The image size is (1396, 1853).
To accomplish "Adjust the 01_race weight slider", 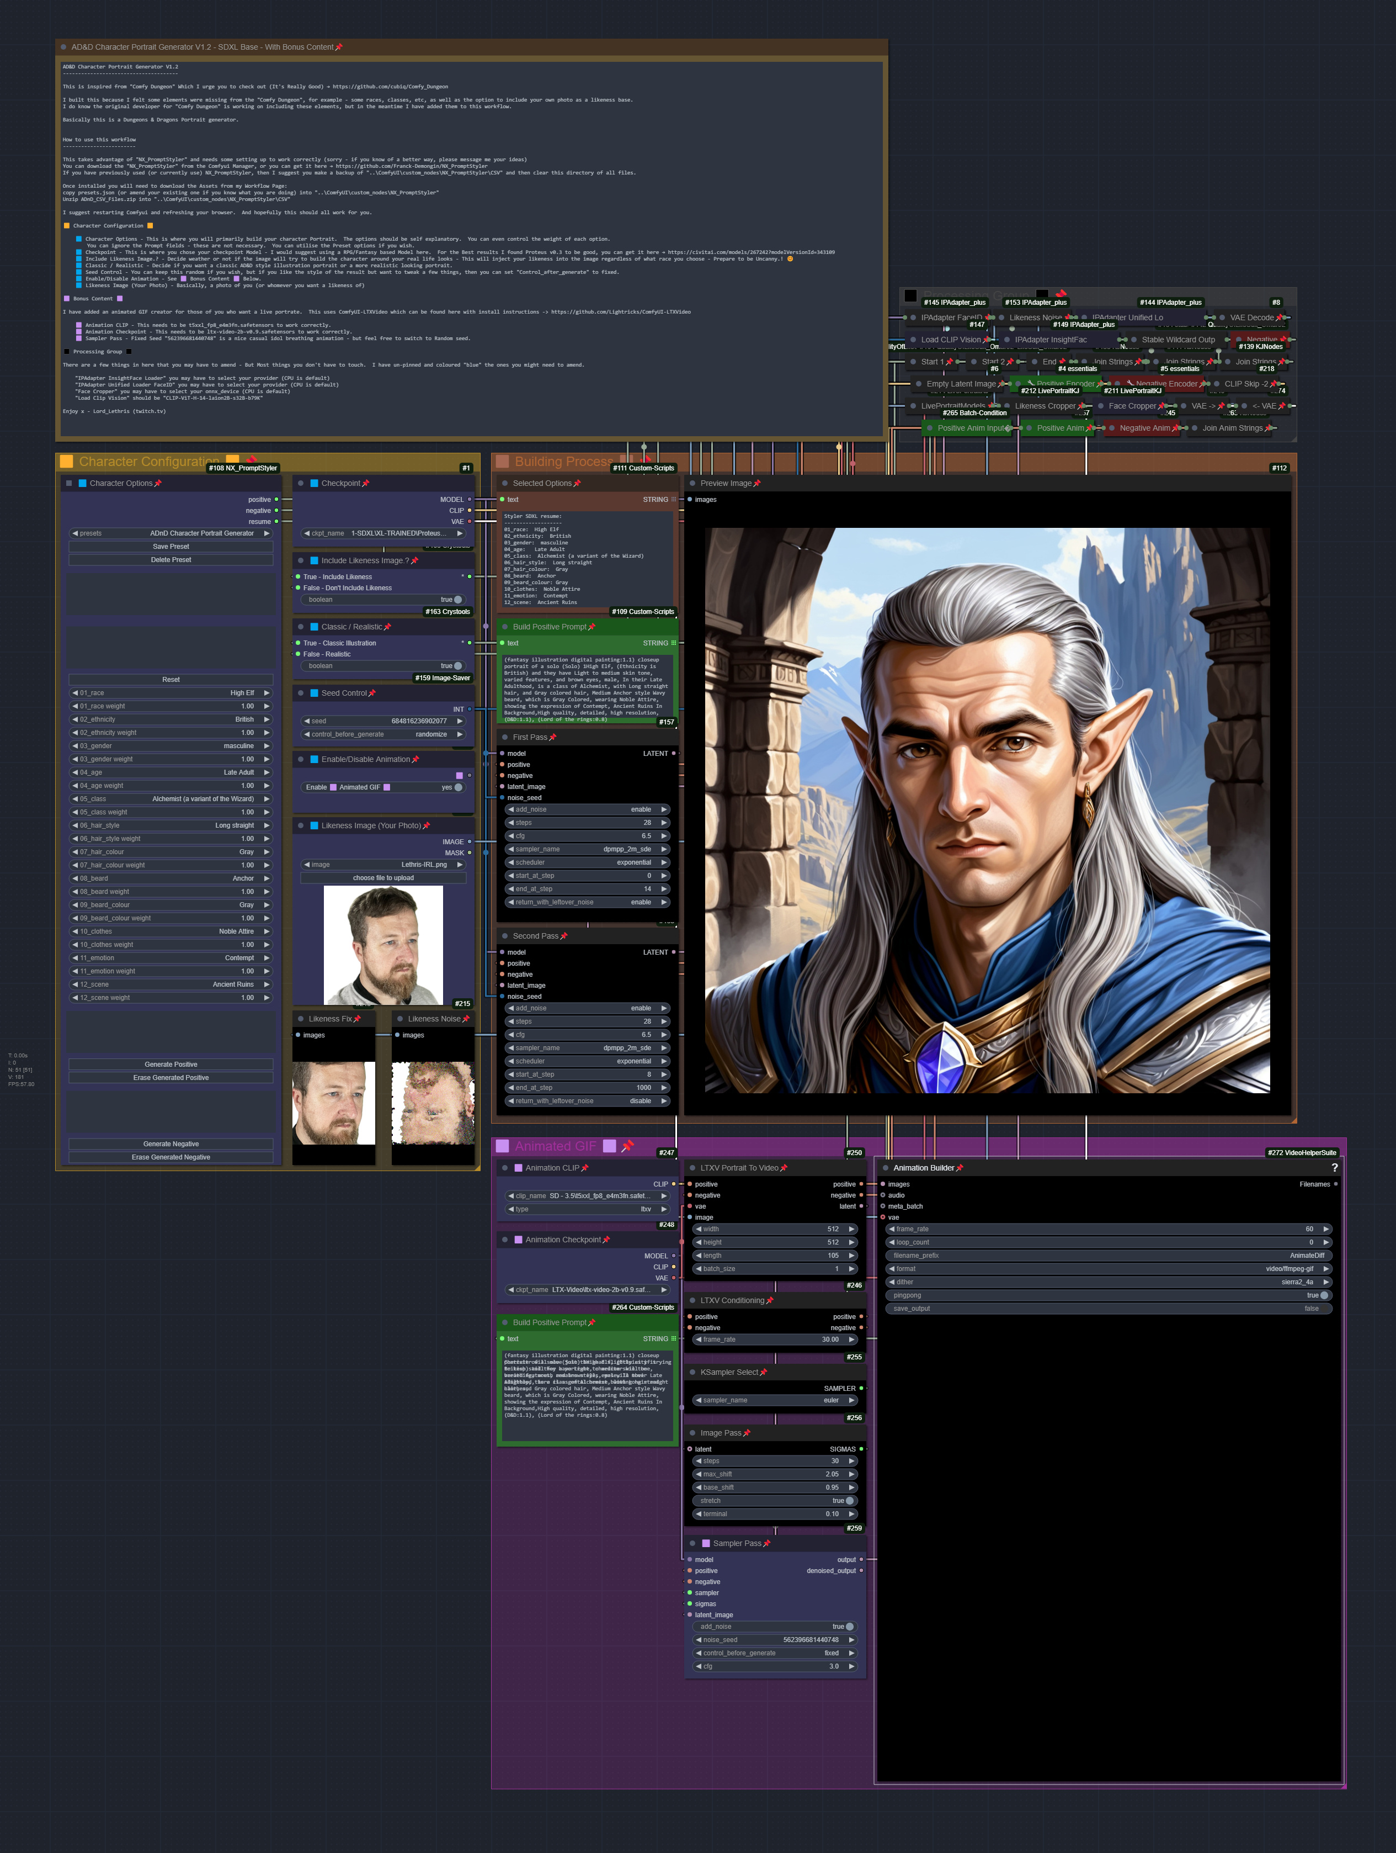I will point(170,706).
